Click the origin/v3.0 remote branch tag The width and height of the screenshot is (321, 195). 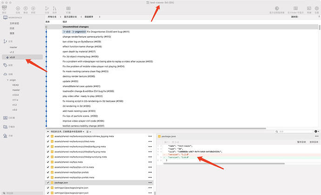[x=79, y=32]
